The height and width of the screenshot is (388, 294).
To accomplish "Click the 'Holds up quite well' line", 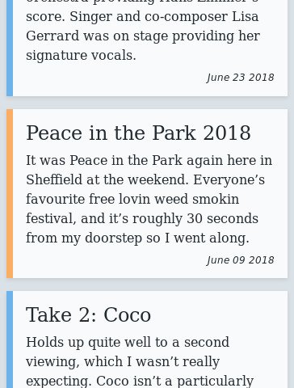I will point(128,343).
